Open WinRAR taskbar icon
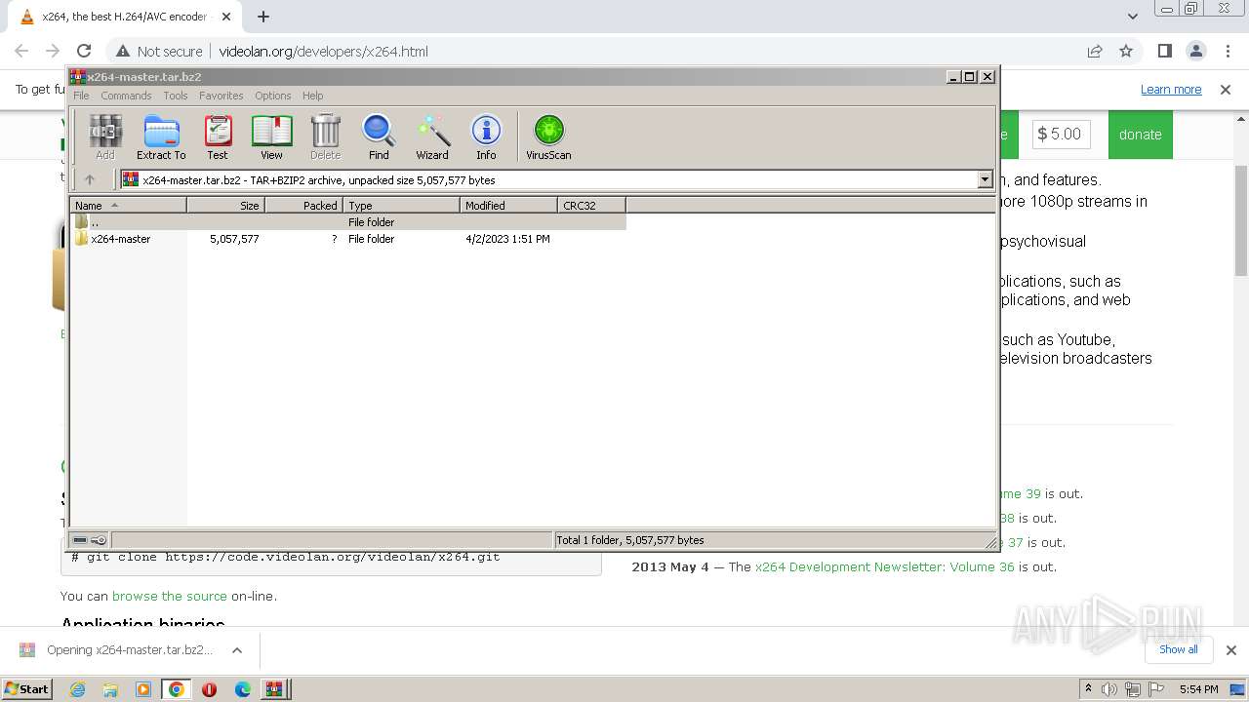Screen dimensions: 1249x702 point(273,689)
